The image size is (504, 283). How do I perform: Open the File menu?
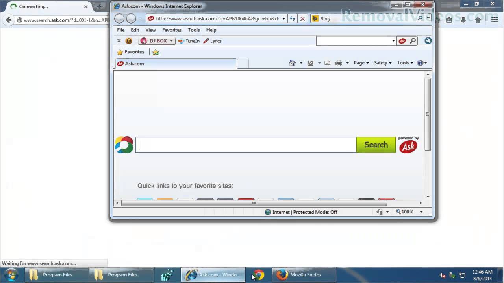pyautogui.click(x=121, y=30)
